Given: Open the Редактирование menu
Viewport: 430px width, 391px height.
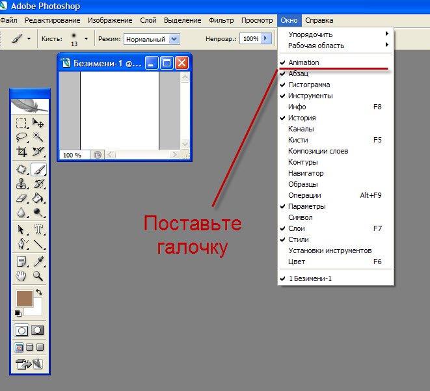Looking at the screenshot, I should (53, 20).
